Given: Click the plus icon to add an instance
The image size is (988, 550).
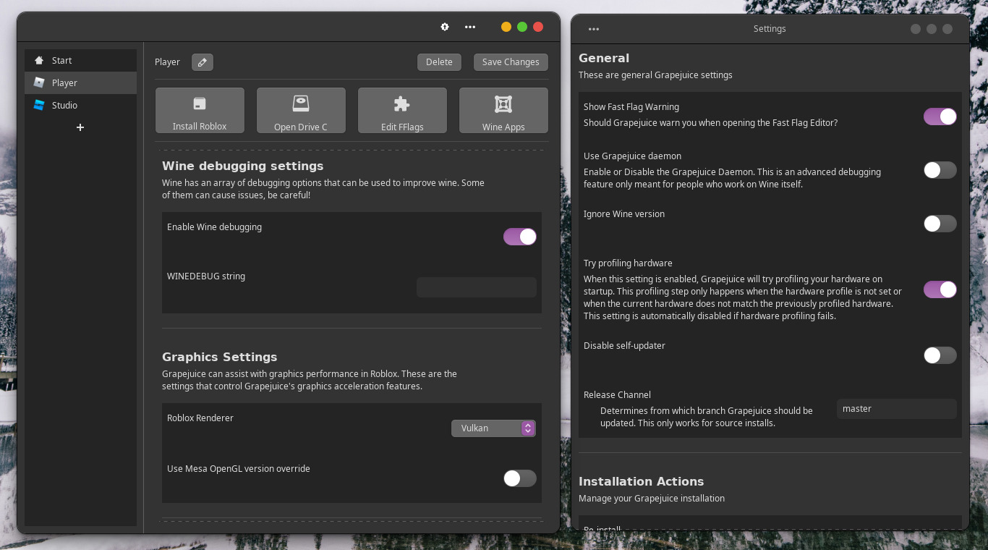Looking at the screenshot, I should point(80,127).
